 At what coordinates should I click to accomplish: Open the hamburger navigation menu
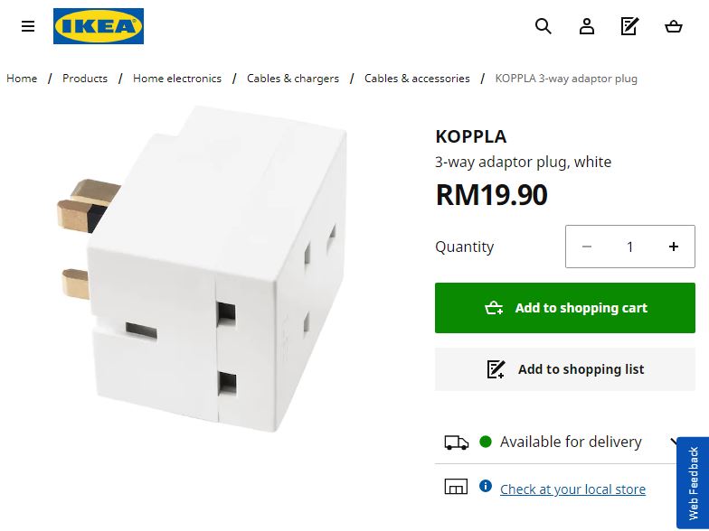28,26
